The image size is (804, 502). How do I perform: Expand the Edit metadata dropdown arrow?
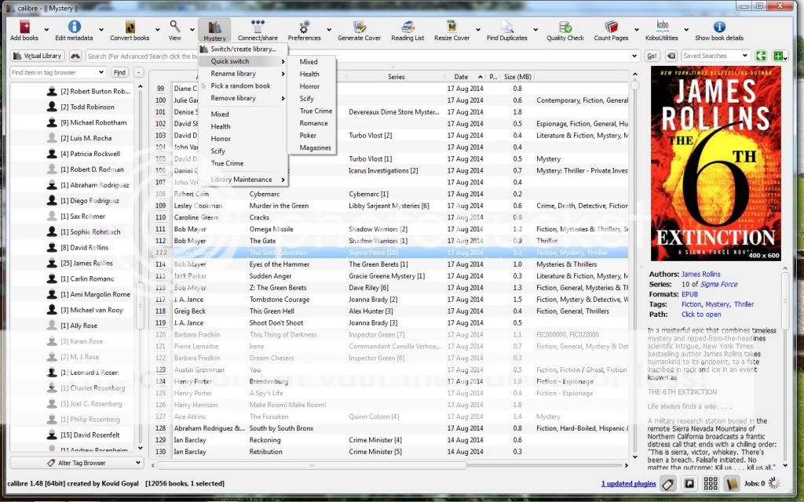tap(101, 30)
